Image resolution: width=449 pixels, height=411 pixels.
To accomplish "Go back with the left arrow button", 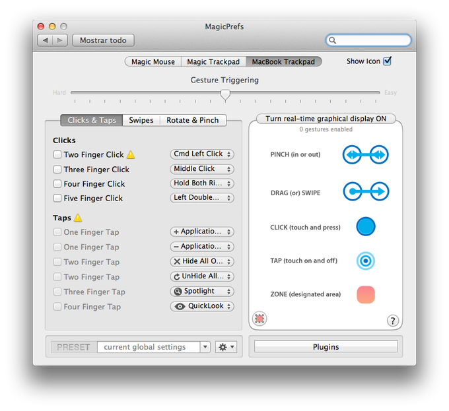I will (45, 40).
